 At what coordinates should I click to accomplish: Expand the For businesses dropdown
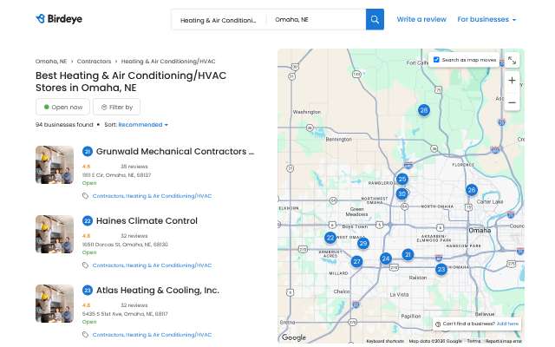click(x=486, y=19)
